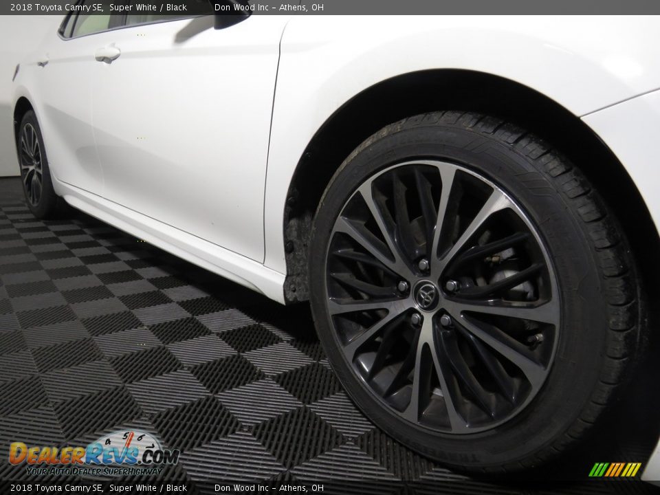Click the alloy wheel in the photo
Screen dimensions: 660x495
tap(426, 296)
